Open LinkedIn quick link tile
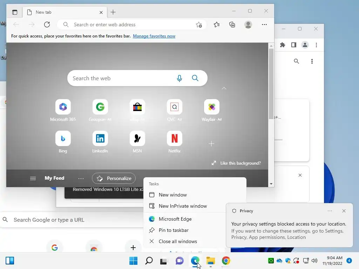 coord(100,138)
